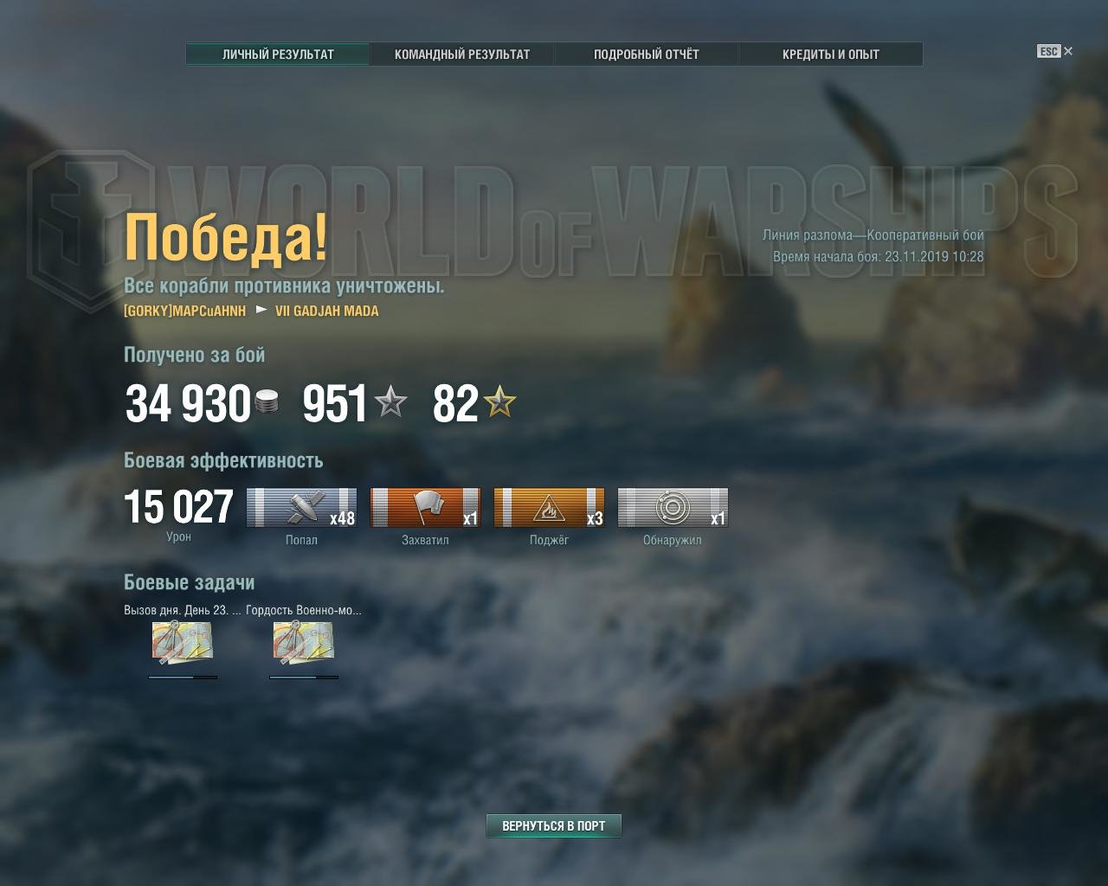The height and width of the screenshot is (886, 1108).
Task: Click the Вызов дня mission progress bar
Action: coord(183,677)
